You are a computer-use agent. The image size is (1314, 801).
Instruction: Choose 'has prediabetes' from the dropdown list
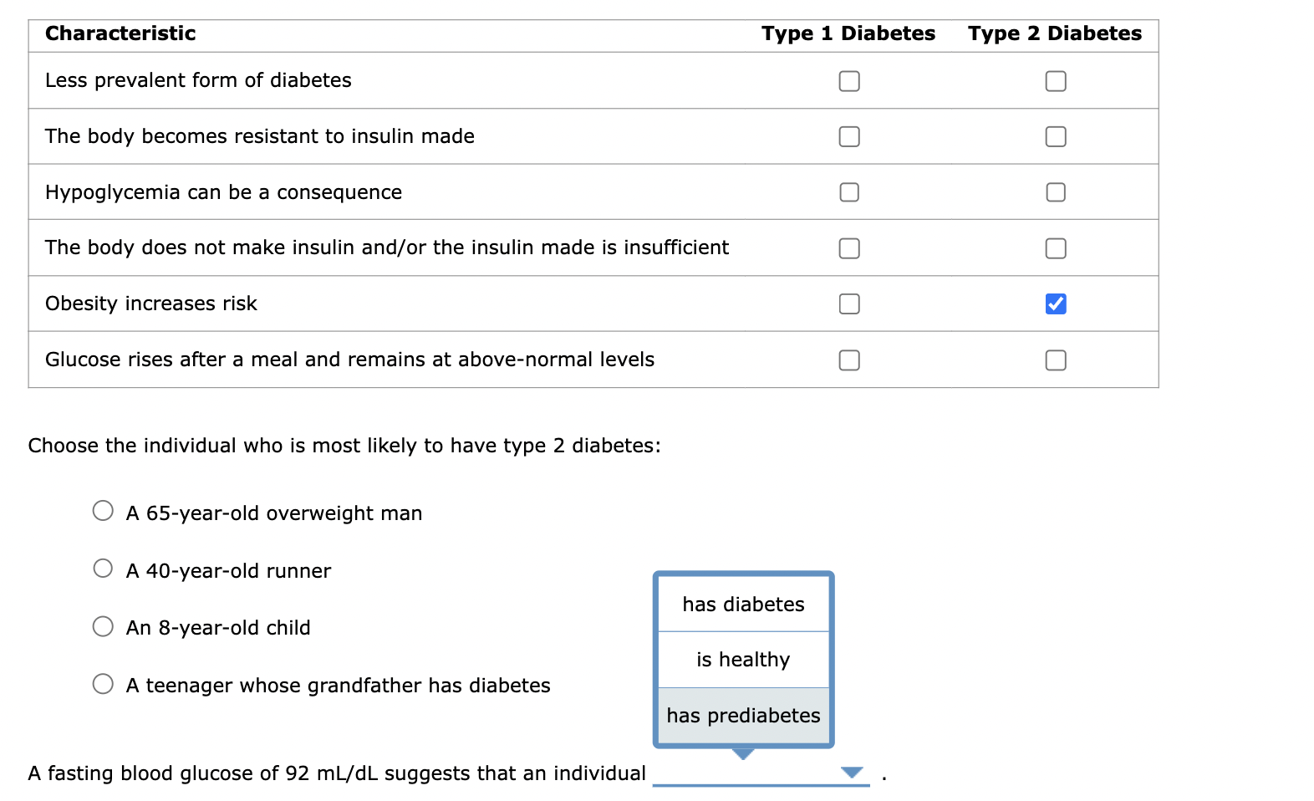click(742, 715)
